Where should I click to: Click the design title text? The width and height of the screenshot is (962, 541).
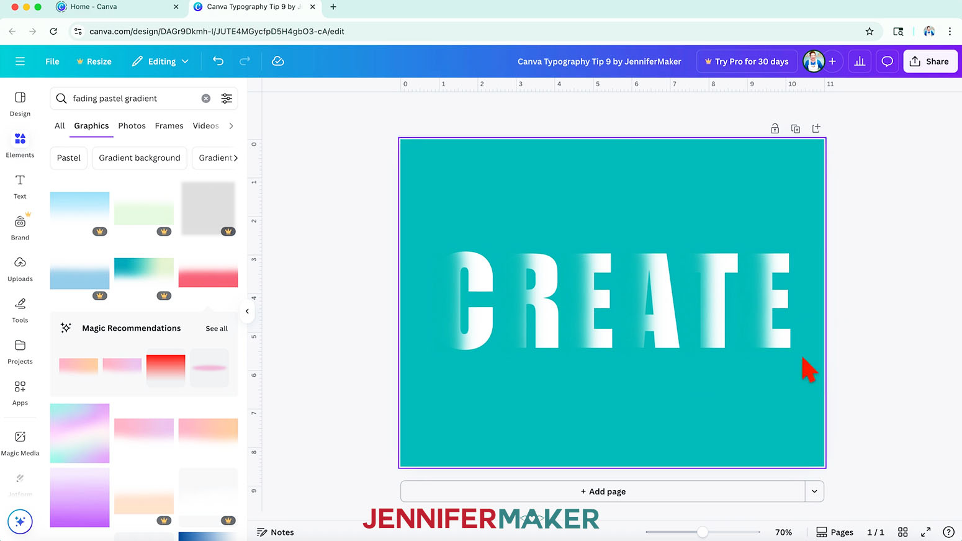(x=599, y=61)
